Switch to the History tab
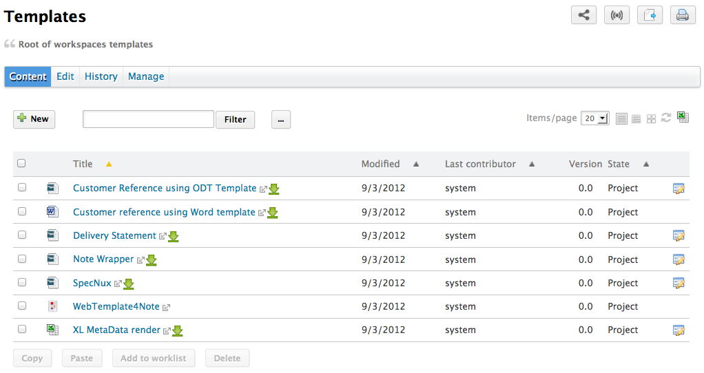This screenshot has width=704, height=373. [101, 76]
